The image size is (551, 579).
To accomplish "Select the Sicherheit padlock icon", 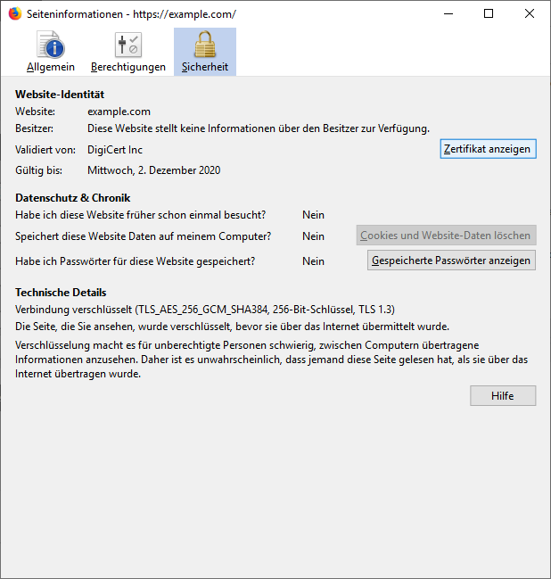I will tap(205, 45).
